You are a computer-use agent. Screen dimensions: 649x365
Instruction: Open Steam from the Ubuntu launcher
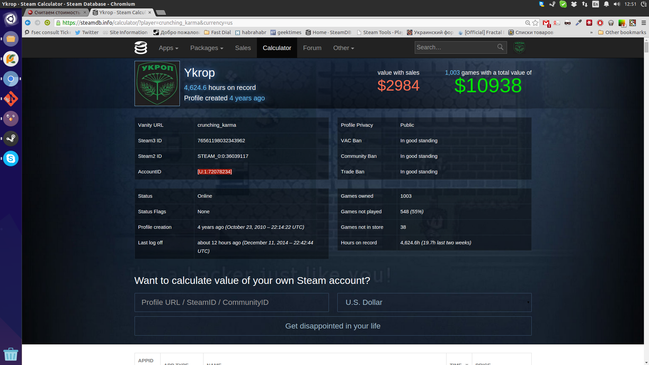tap(11, 139)
